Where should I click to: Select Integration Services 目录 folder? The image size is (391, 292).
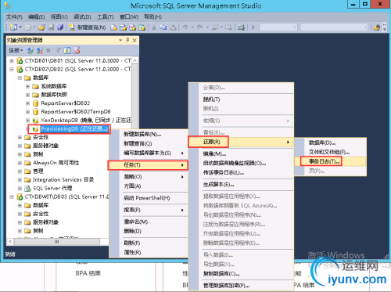tap(63, 180)
